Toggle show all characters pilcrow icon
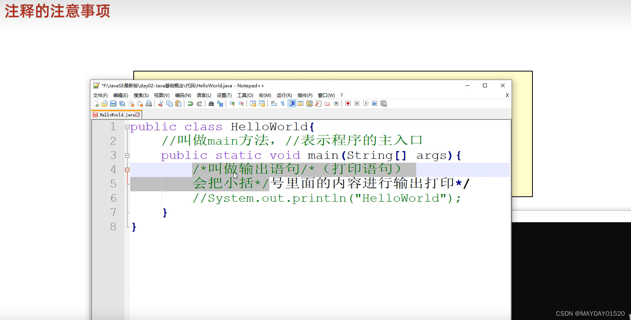Image resolution: width=631 pixels, height=320 pixels. pyautogui.click(x=282, y=104)
